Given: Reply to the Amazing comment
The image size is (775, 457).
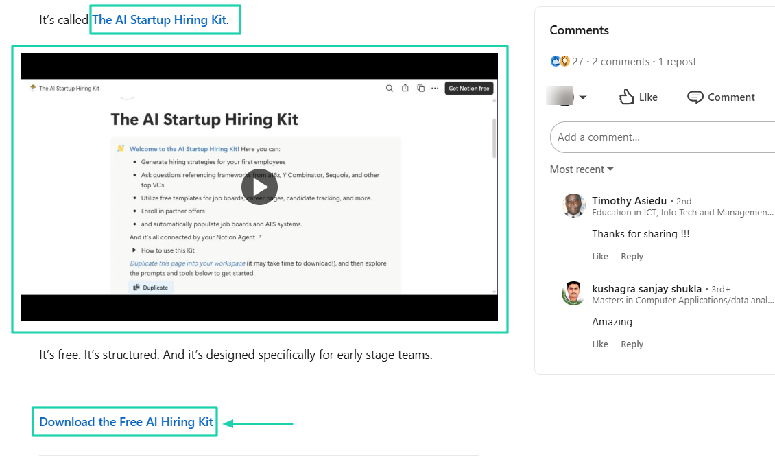Looking at the screenshot, I should click(632, 344).
